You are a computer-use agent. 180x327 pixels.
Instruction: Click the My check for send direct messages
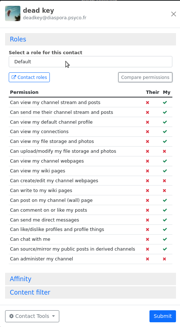point(165,220)
